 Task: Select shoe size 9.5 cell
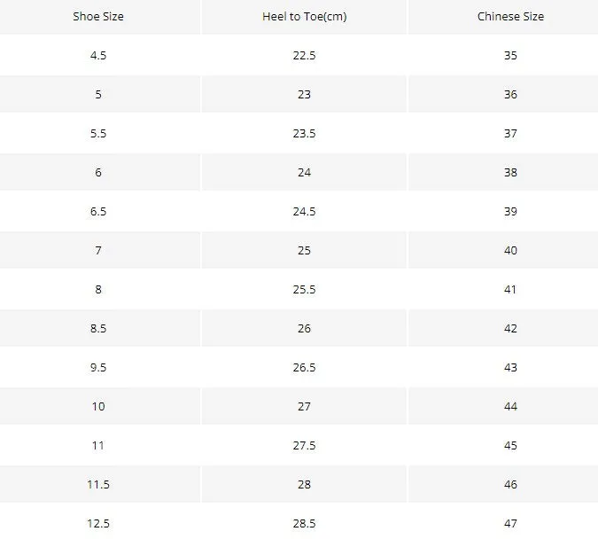click(98, 367)
